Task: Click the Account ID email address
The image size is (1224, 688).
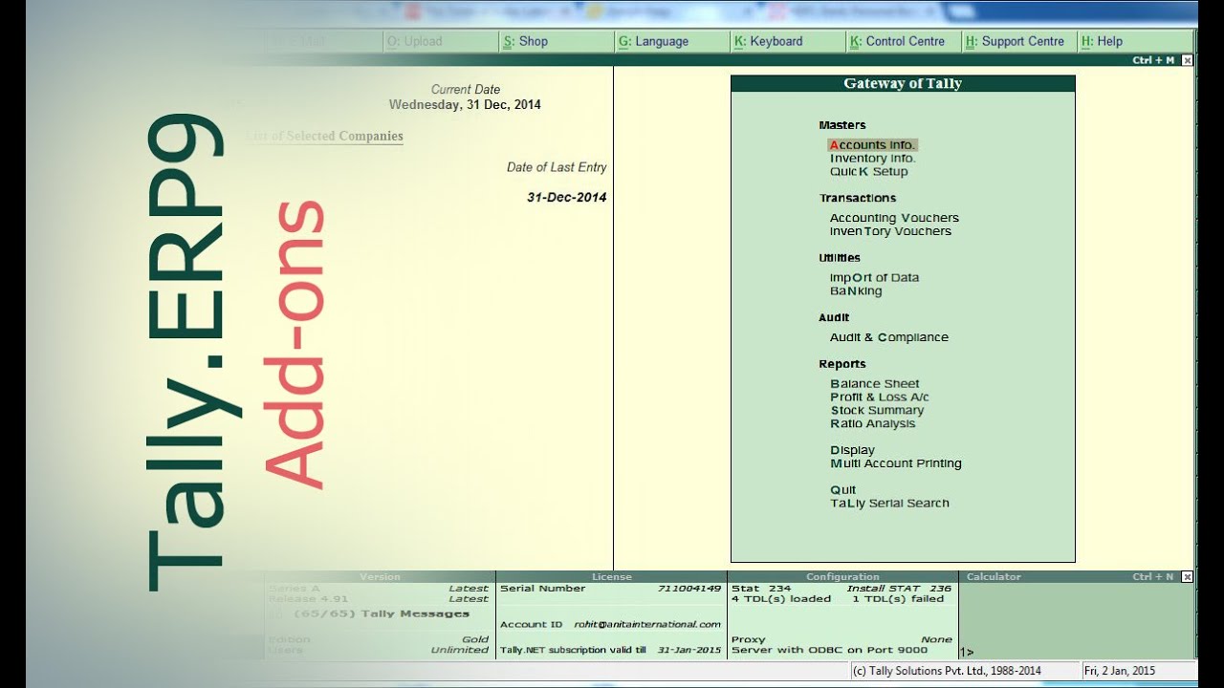Action: tap(647, 625)
